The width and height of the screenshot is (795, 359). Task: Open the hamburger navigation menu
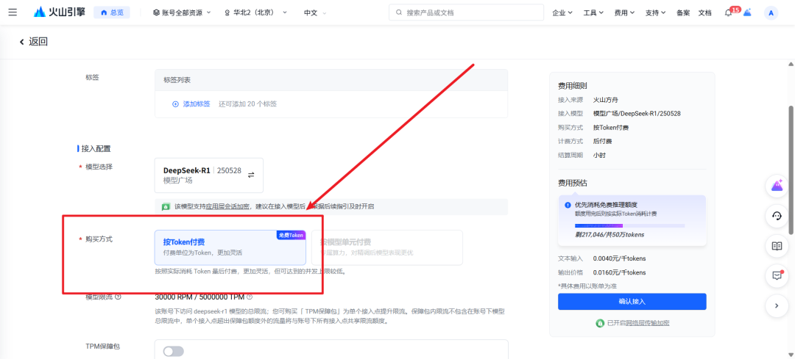click(13, 12)
